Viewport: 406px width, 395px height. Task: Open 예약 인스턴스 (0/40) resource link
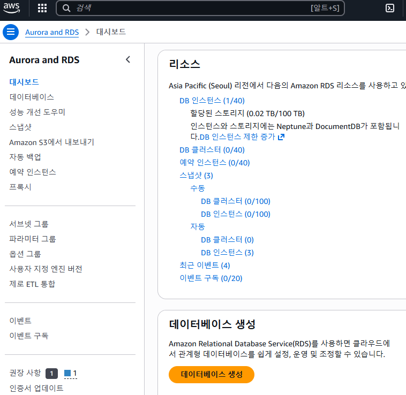click(215, 163)
